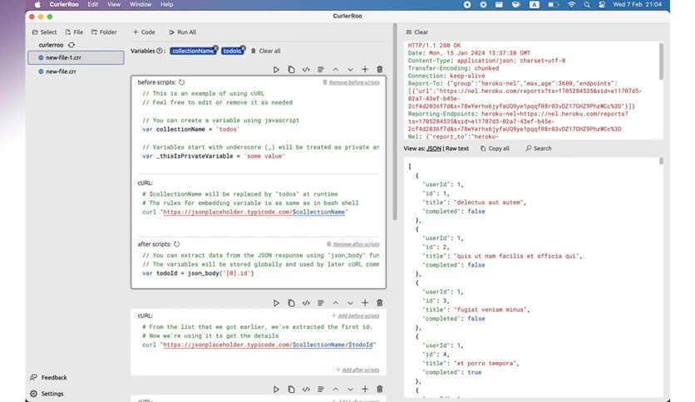Image resolution: width=695 pixels, height=402 pixels.
Task: Click Run All button
Action: point(183,32)
